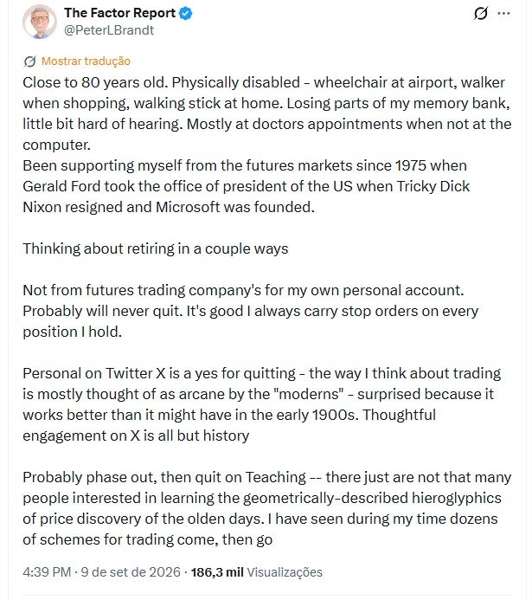Click the small Grok icon beside Mostrar tradução
Screen dimensions: 532x600
click(29, 61)
